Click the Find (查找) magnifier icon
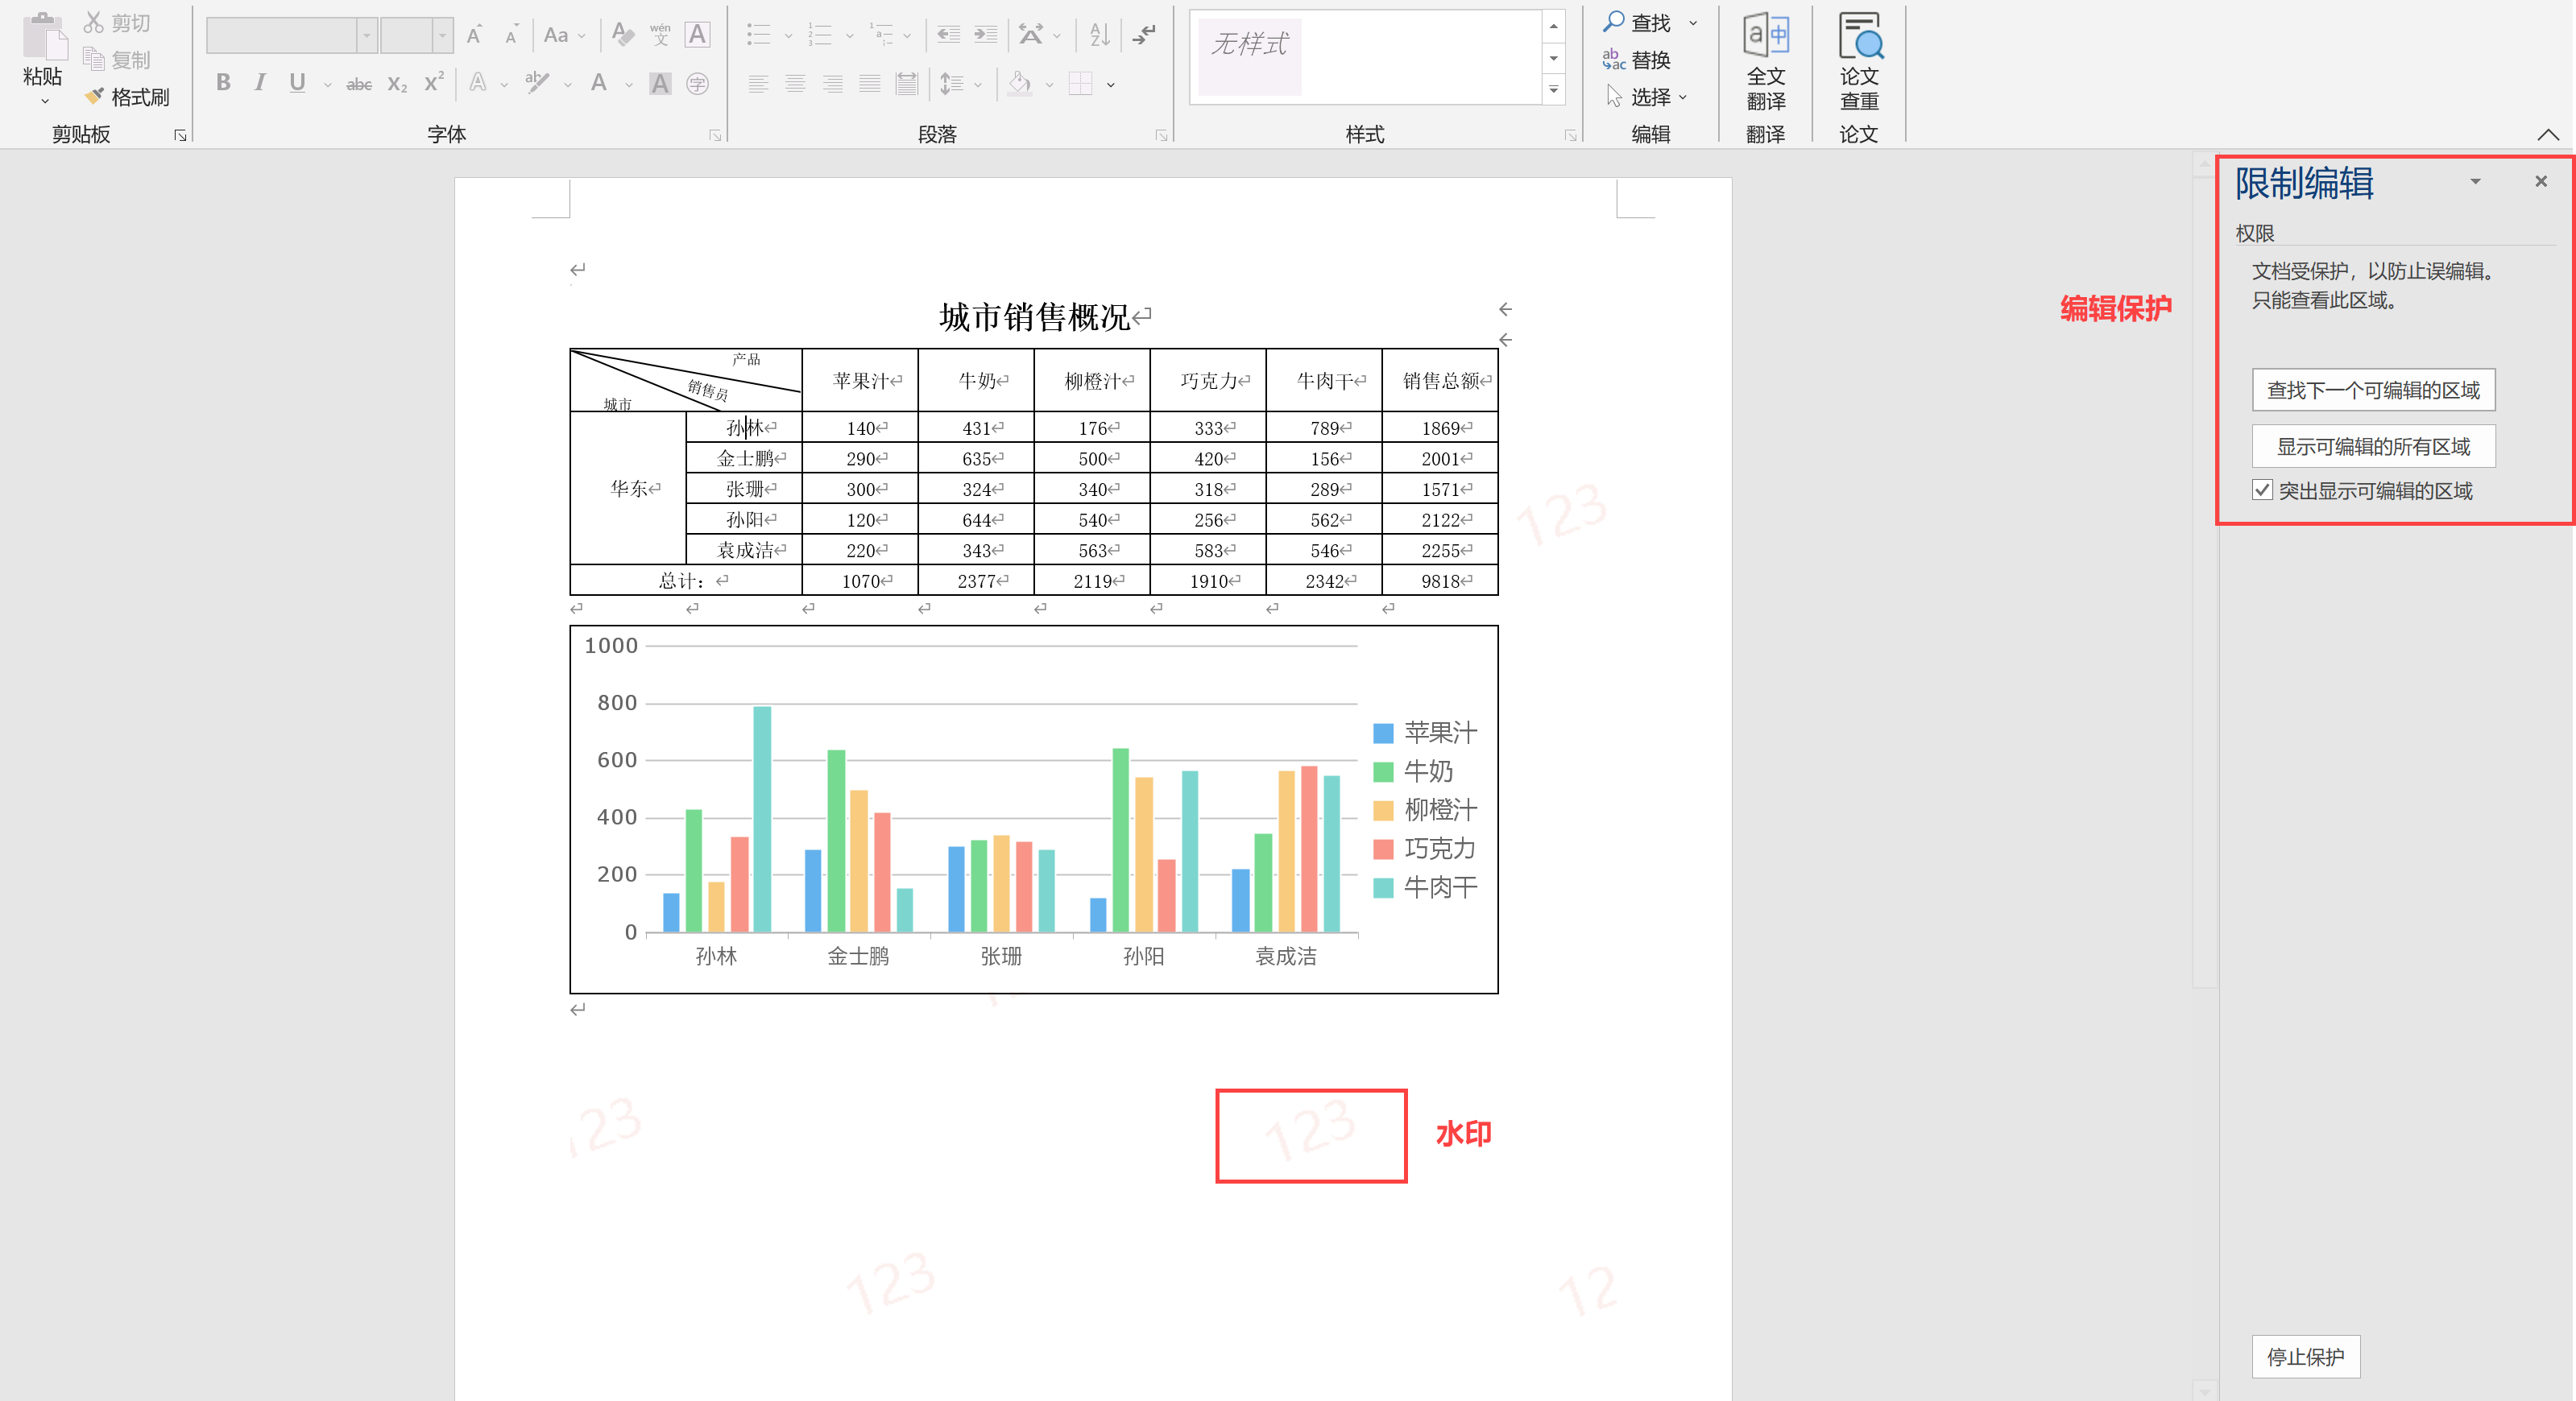 coord(1613,21)
